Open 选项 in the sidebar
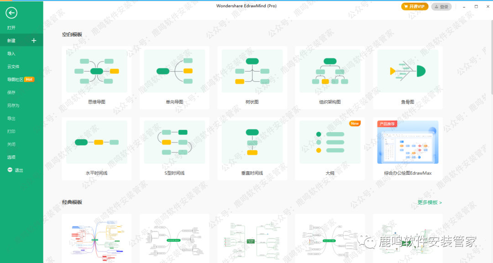This screenshot has width=493, height=263. click(11, 157)
